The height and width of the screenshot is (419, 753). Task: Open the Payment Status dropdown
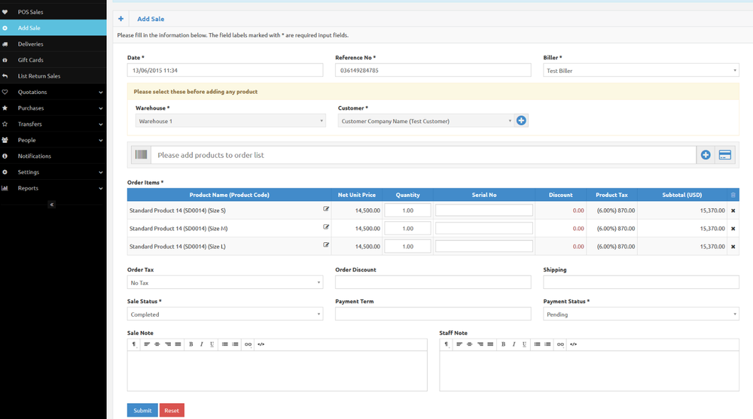[640, 314]
